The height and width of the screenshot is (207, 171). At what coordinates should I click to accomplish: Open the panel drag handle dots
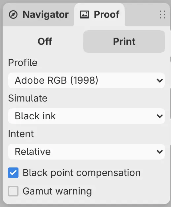pos(162,15)
